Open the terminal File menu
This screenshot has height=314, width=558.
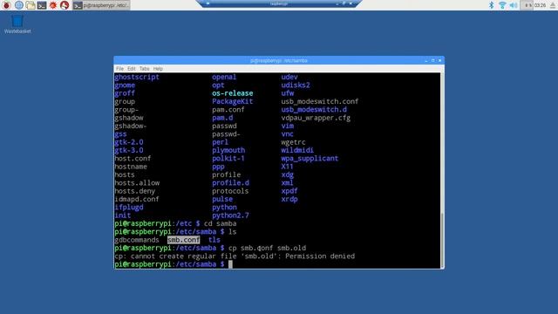pyautogui.click(x=119, y=68)
